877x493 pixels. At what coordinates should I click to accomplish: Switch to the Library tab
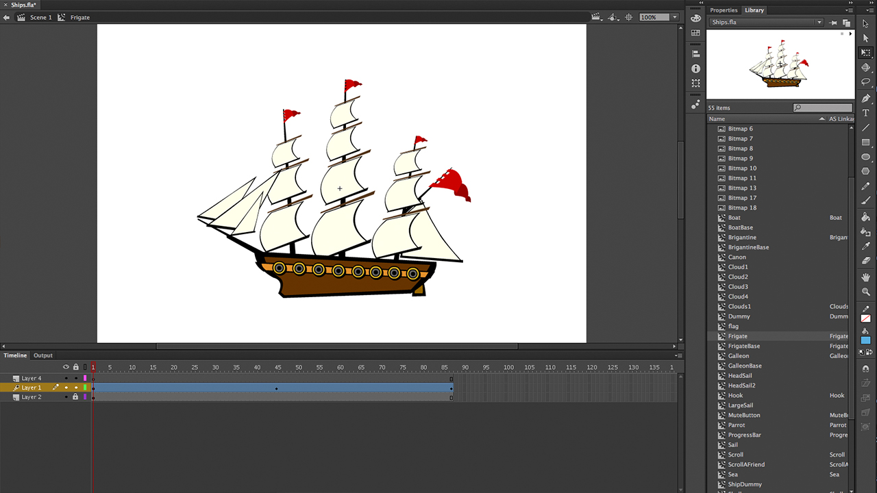coord(754,10)
